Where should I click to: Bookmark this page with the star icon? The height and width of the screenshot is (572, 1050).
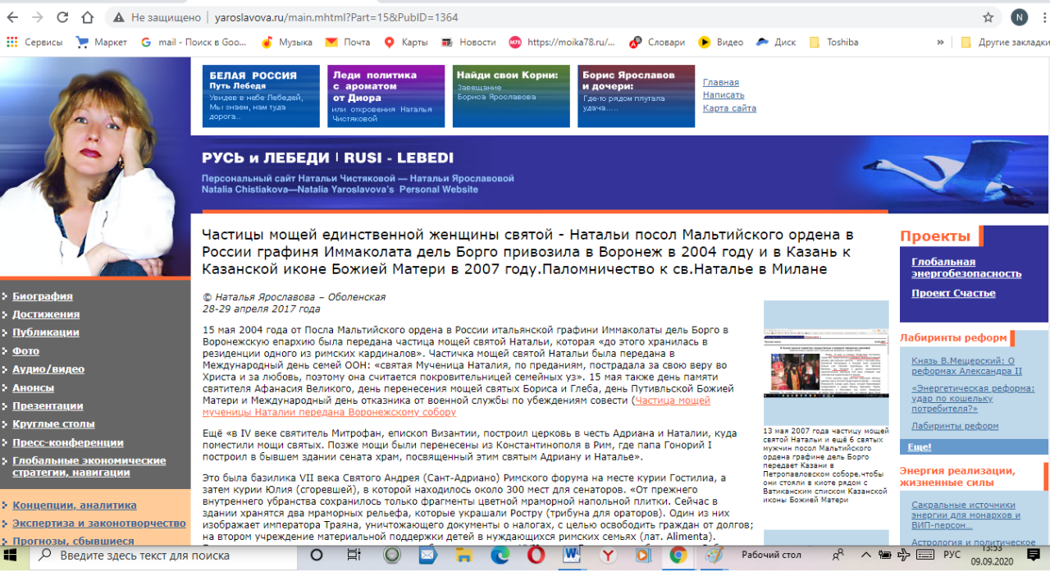click(x=988, y=17)
